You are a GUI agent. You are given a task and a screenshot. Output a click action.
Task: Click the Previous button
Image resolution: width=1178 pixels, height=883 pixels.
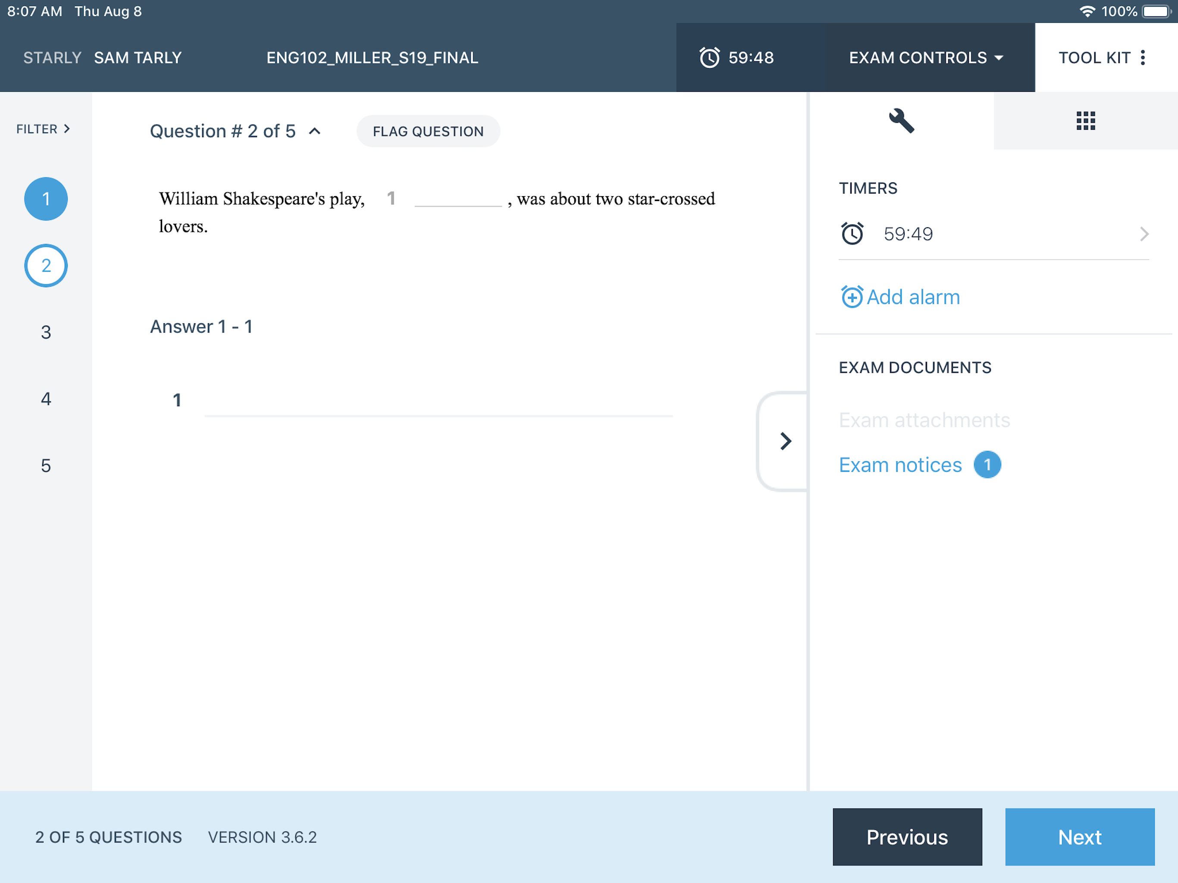click(907, 837)
